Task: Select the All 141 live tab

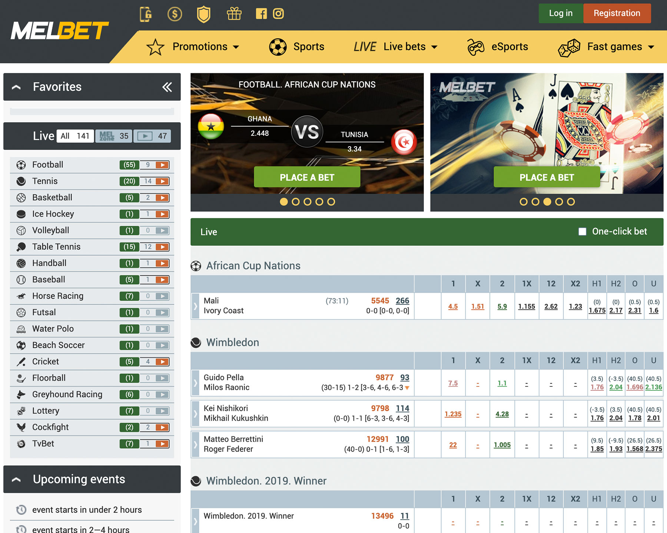Action: [75, 136]
